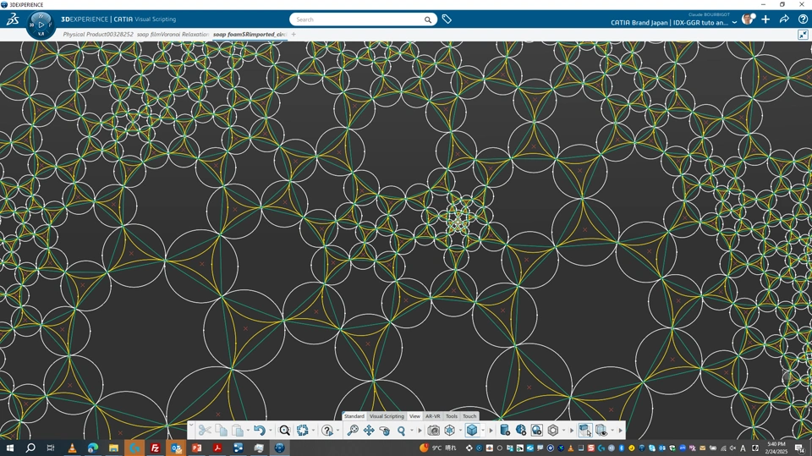The image size is (812, 456).
Task: Switch to soap filmVoronoi Relaxation tab
Action: point(173,34)
